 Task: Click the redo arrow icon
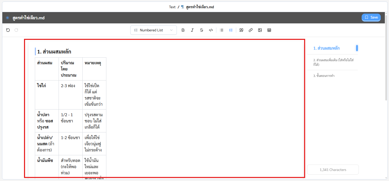click(16, 30)
